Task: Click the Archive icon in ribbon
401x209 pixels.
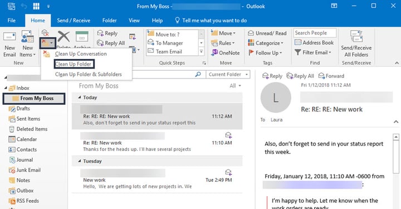Action: (x=82, y=37)
